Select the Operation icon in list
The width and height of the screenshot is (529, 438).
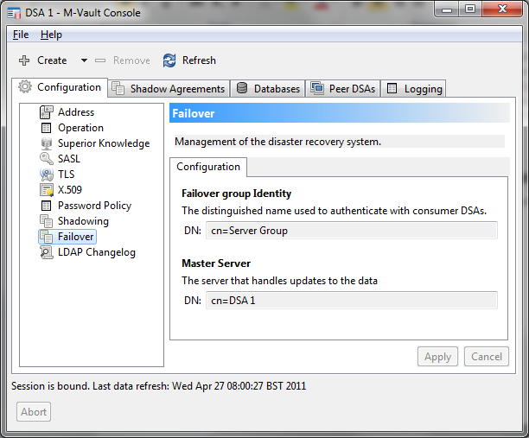point(47,128)
